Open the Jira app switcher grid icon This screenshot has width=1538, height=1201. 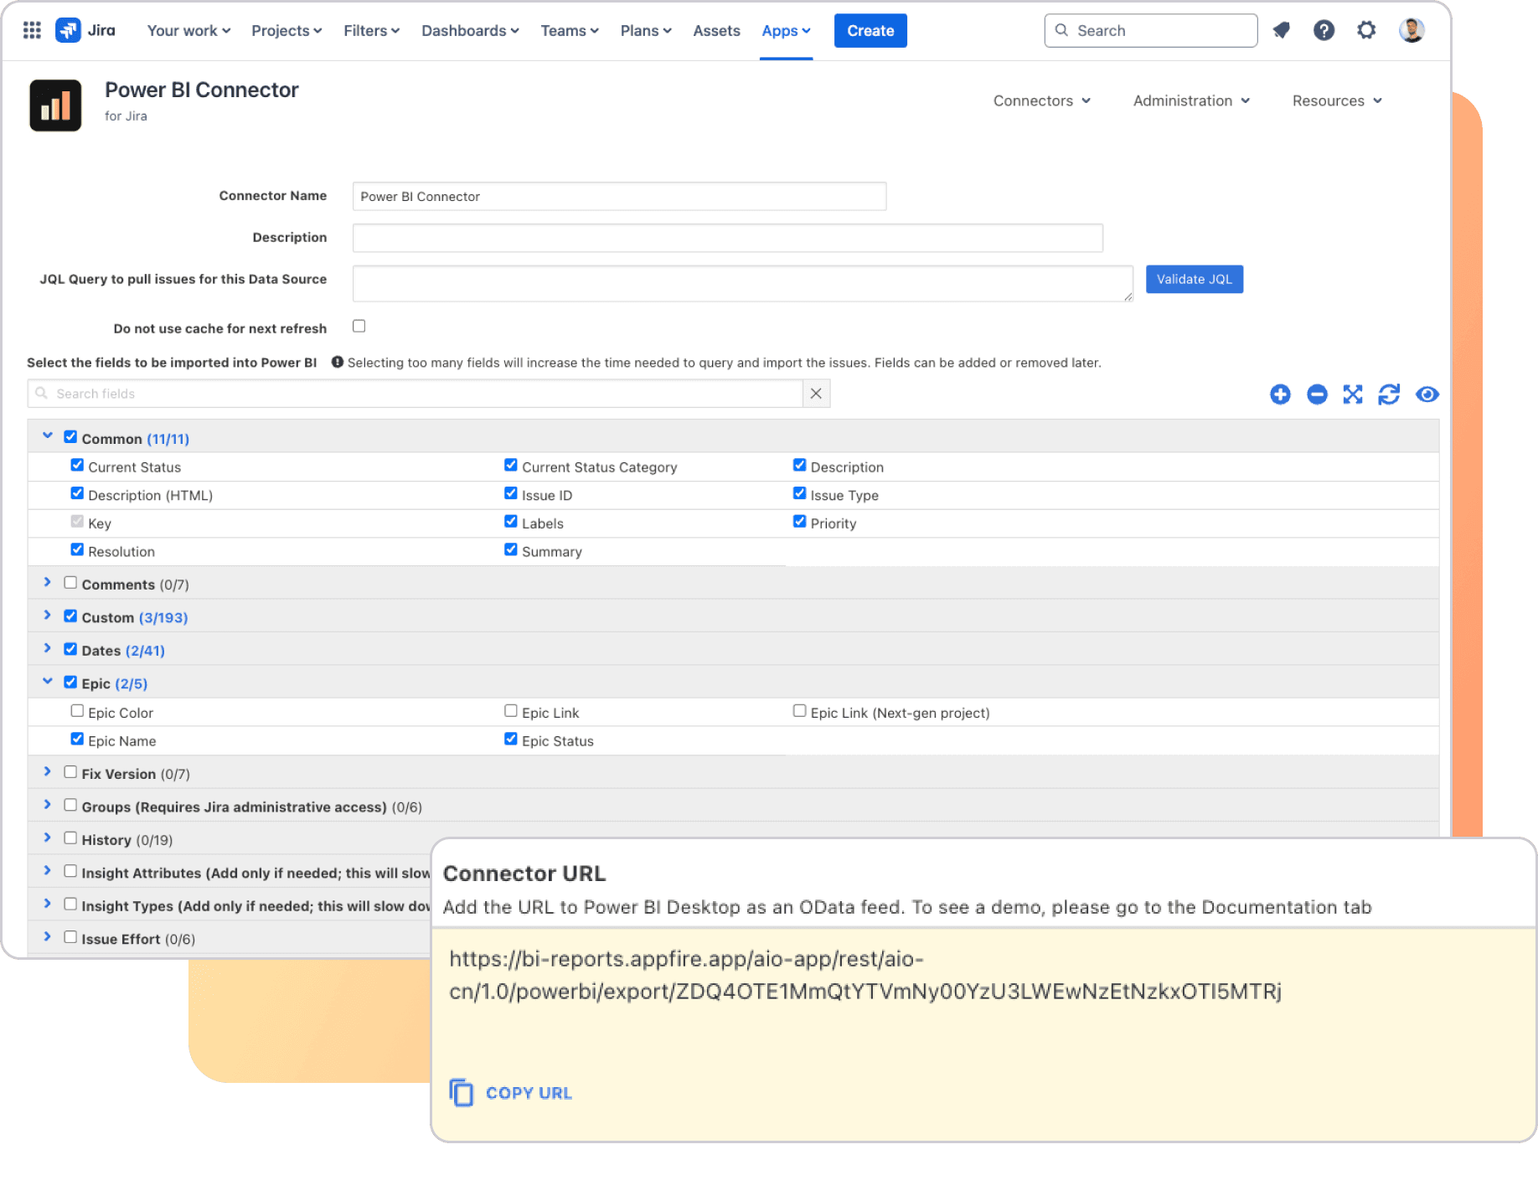[x=32, y=30]
